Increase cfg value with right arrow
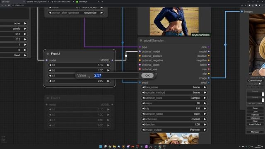The image size is (265, 149). point(205,108)
